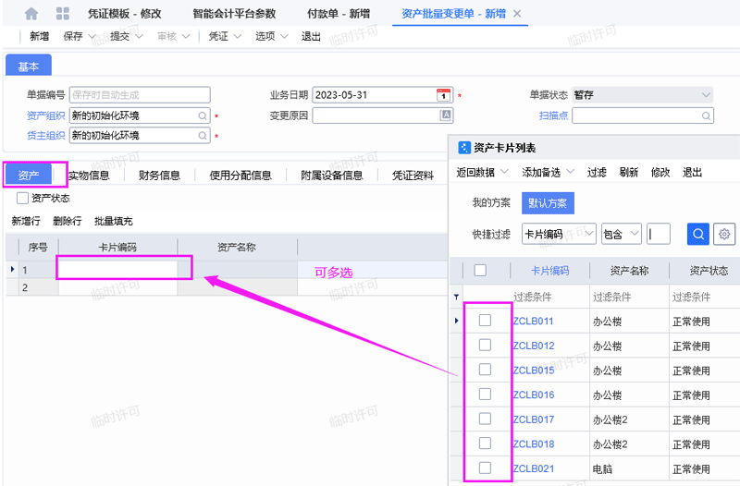740x486 pixels.
Task: Expand the 凭证 dropdown arrow
Action: 238,36
